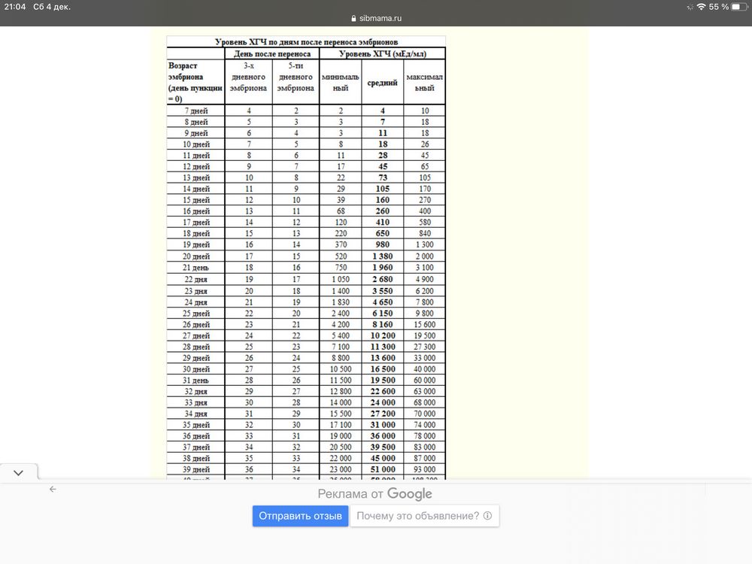Tap the battery icon in the status bar
Screen dimensions: 752x564
pyautogui.click(x=739, y=7)
